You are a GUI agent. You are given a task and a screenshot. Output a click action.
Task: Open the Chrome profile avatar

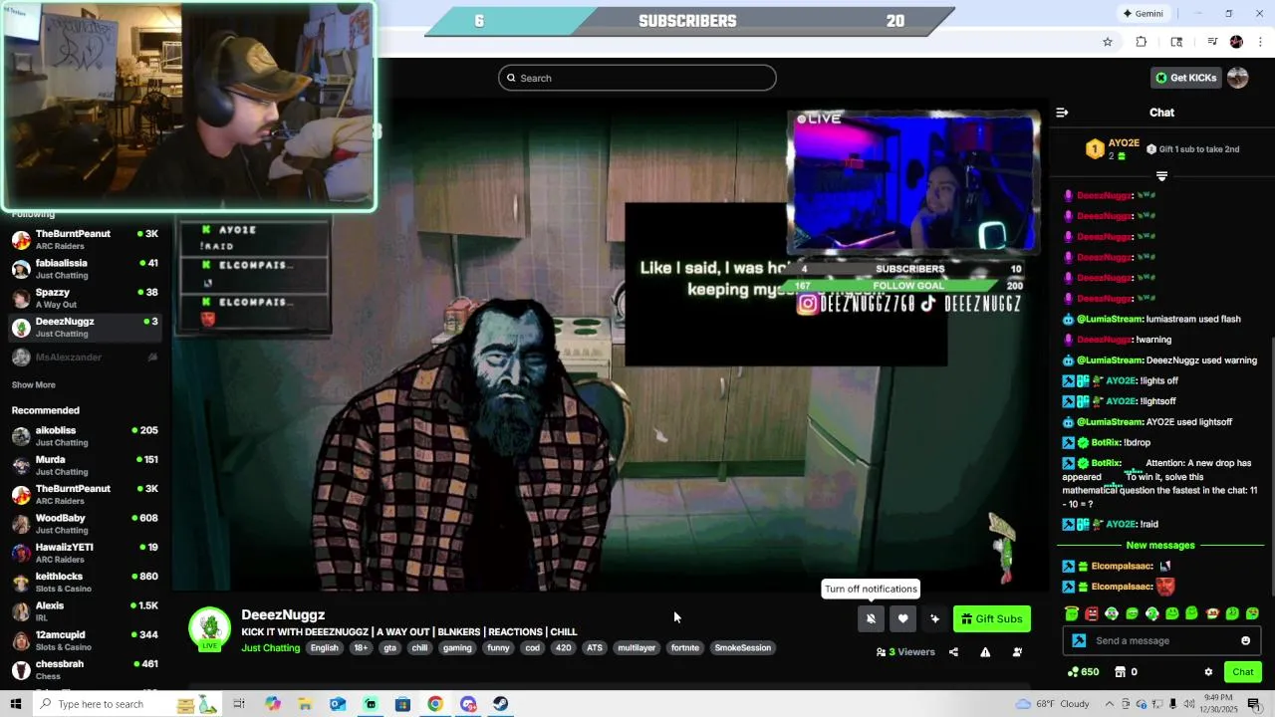pyautogui.click(x=1236, y=42)
